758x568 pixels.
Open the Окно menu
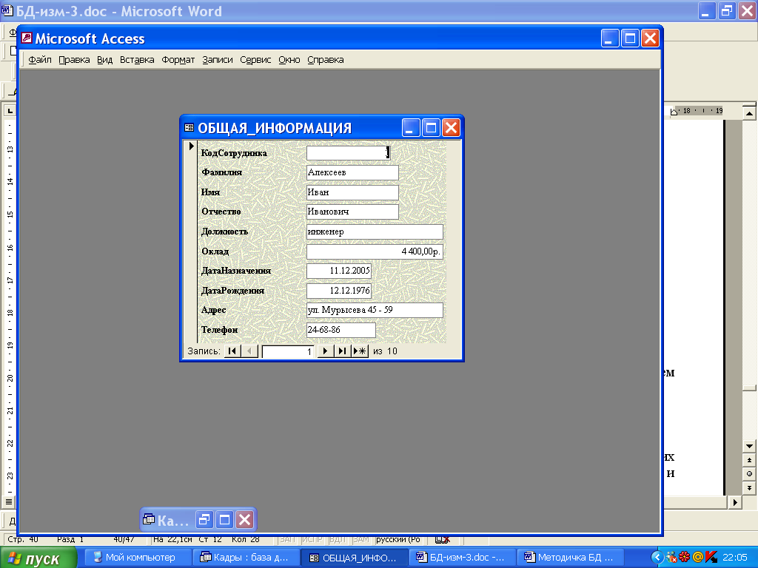tap(289, 60)
